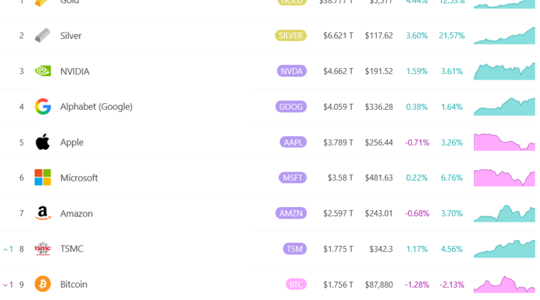This screenshot has height=300, width=540.
Task: Click the Microsoft logo icon
Action: click(x=43, y=178)
